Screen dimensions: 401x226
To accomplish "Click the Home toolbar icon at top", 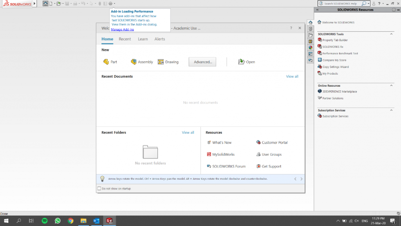I will 45,4.
